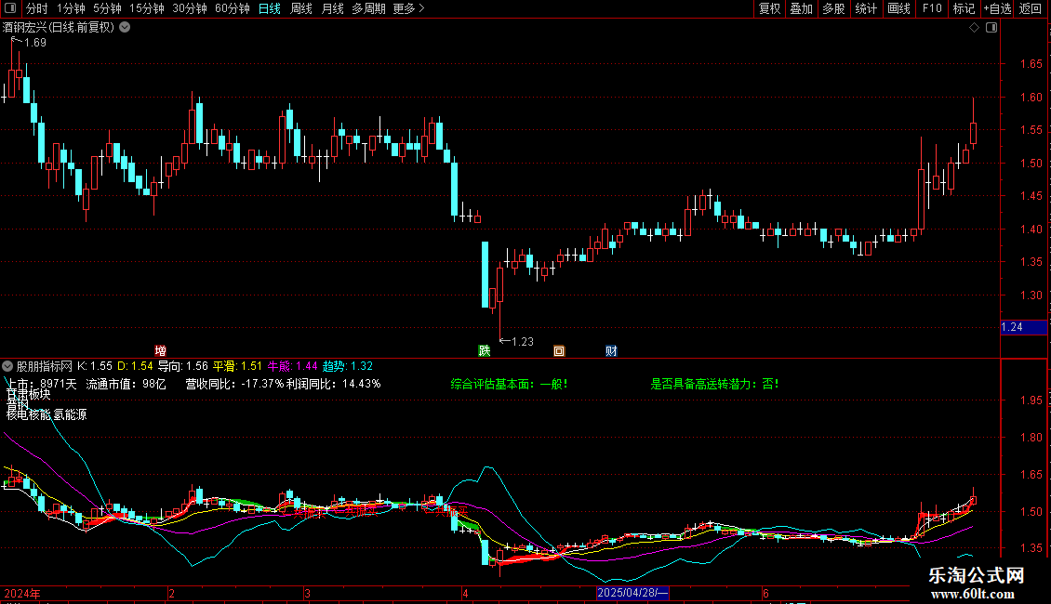
Task: Click the 叠加 overlay button
Action: (801, 8)
